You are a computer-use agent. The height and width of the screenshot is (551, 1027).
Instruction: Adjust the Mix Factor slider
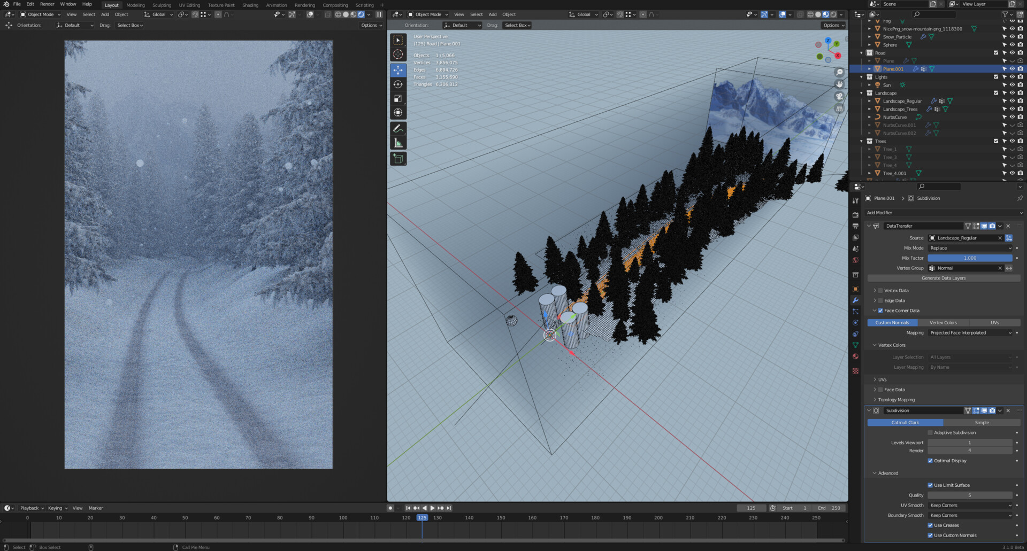[x=970, y=258]
